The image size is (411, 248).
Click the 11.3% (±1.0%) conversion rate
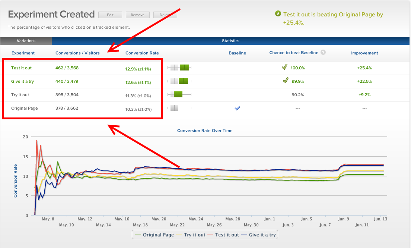138,96
